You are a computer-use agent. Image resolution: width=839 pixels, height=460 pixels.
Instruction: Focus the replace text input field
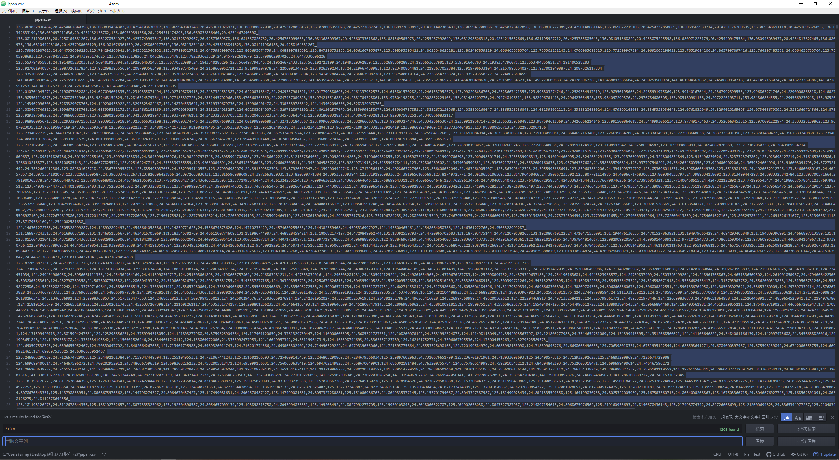tap(372, 441)
